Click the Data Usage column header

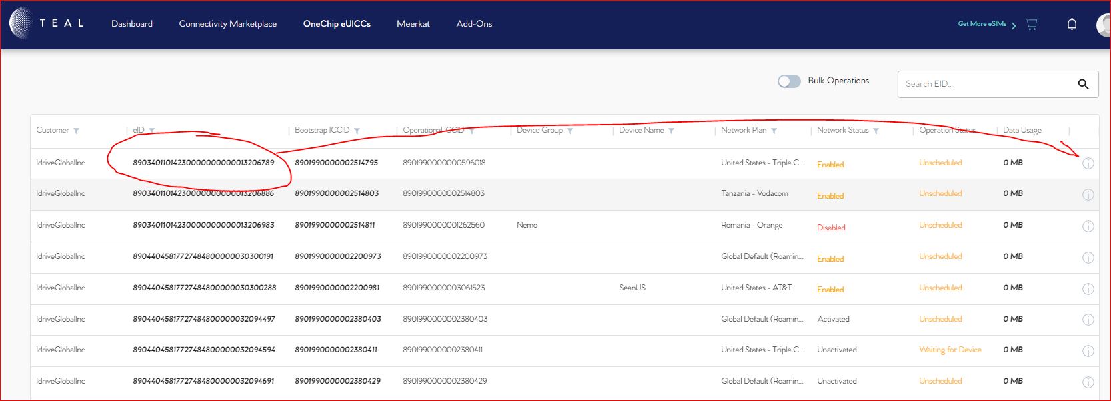pyautogui.click(x=1022, y=130)
